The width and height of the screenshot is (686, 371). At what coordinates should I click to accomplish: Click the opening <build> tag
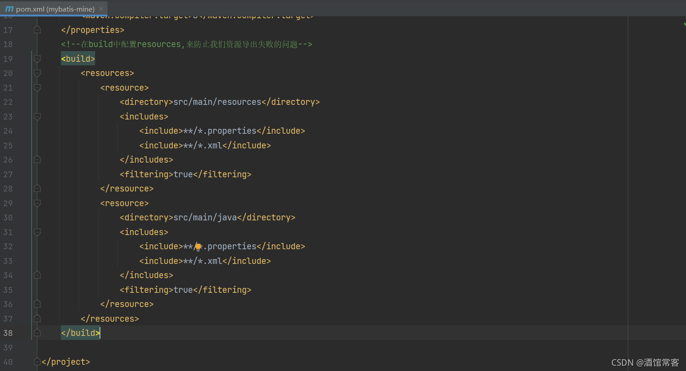(78, 59)
